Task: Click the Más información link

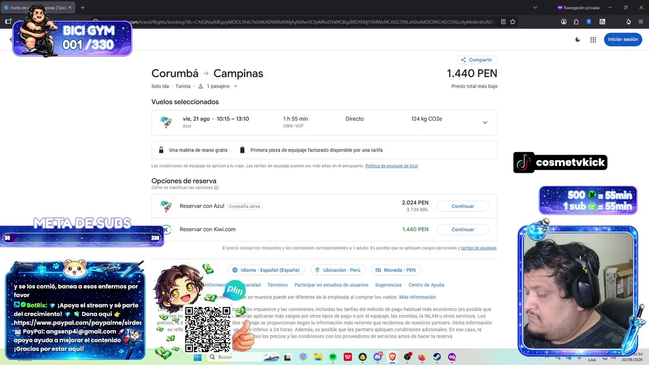Action: click(x=417, y=297)
